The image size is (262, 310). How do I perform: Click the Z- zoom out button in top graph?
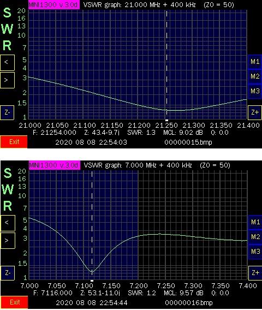click(x=7, y=112)
